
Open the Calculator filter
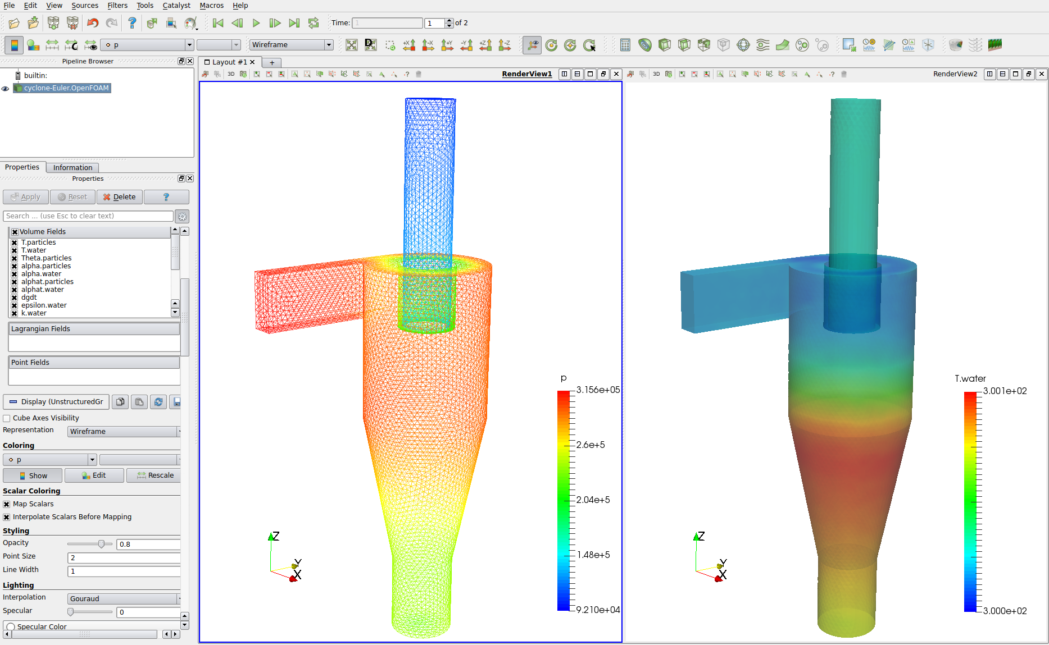(625, 45)
